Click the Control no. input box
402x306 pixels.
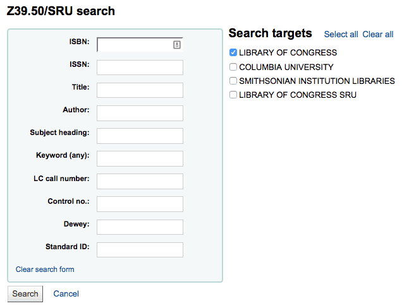click(140, 204)
